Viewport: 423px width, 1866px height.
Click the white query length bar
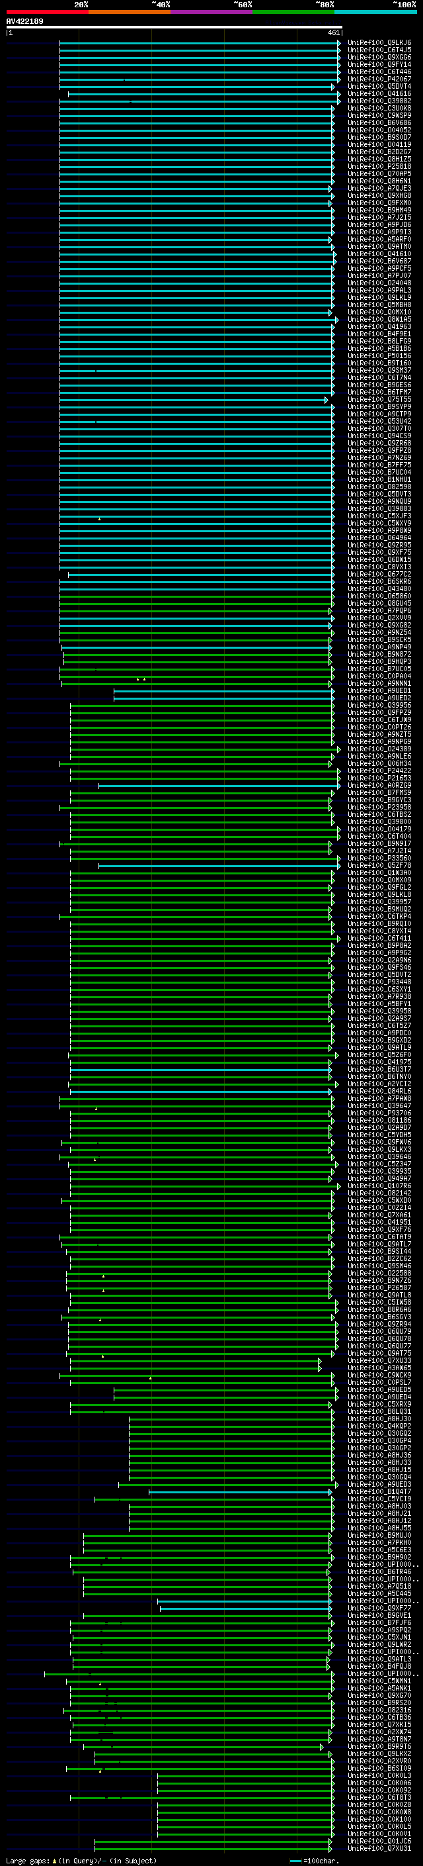(174, 26)
